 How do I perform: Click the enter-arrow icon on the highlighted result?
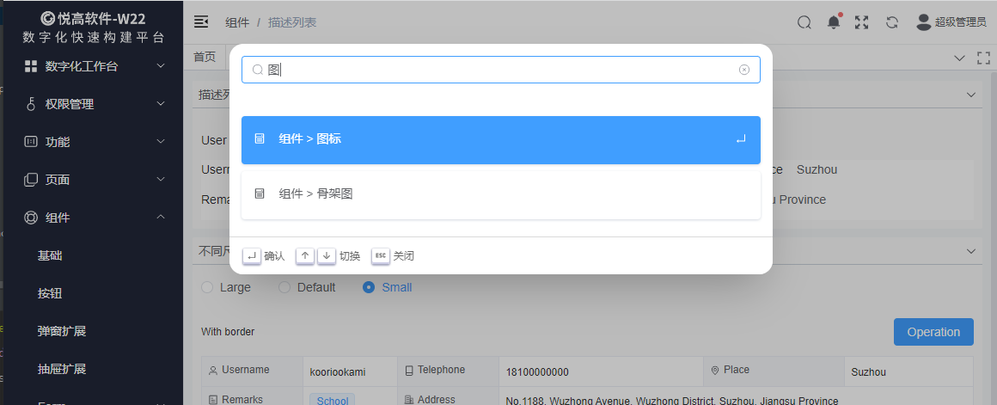[x=740, y=138]
